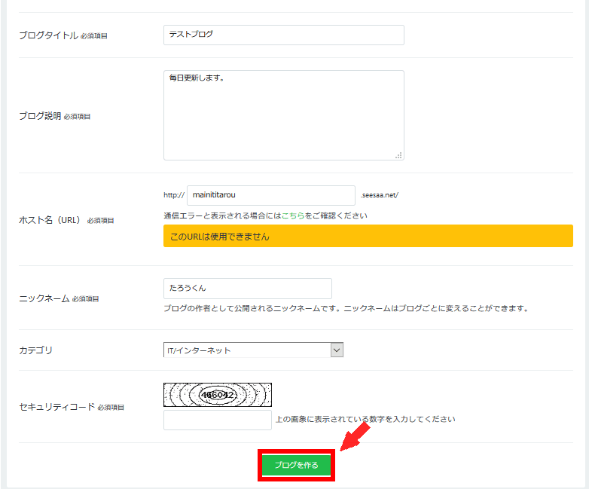The image size is (589, 489).
Task: Click the ブログタイトル label
Action: [x=48, y=35]
